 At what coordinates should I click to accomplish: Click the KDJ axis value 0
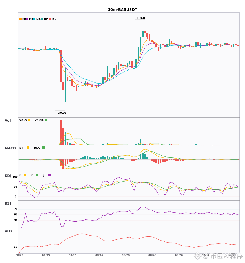(x=16, y=197)
